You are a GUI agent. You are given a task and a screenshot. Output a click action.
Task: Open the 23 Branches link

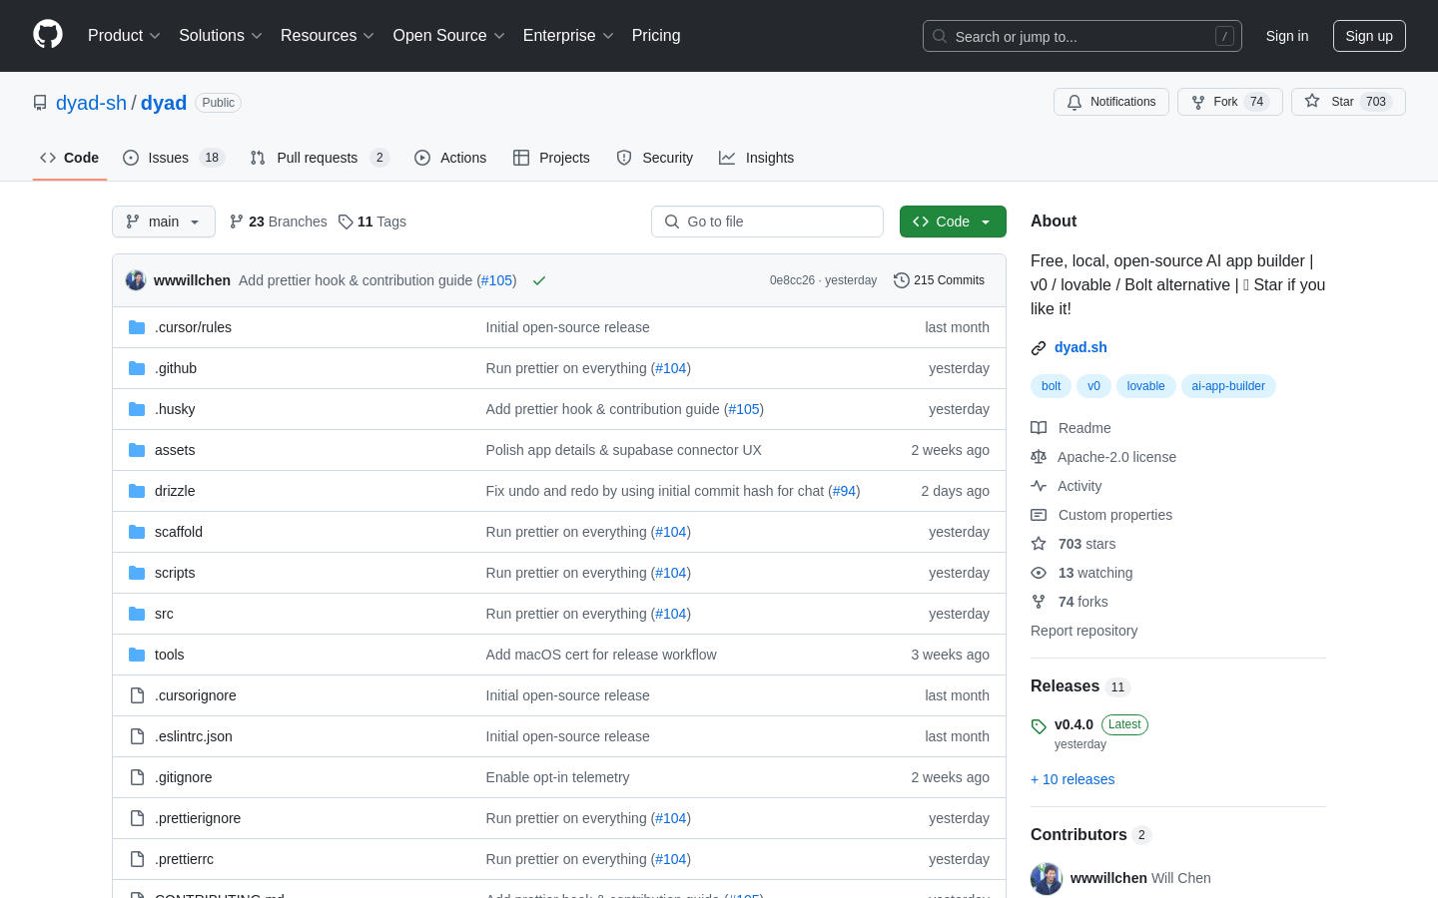[x=278, y=222]
